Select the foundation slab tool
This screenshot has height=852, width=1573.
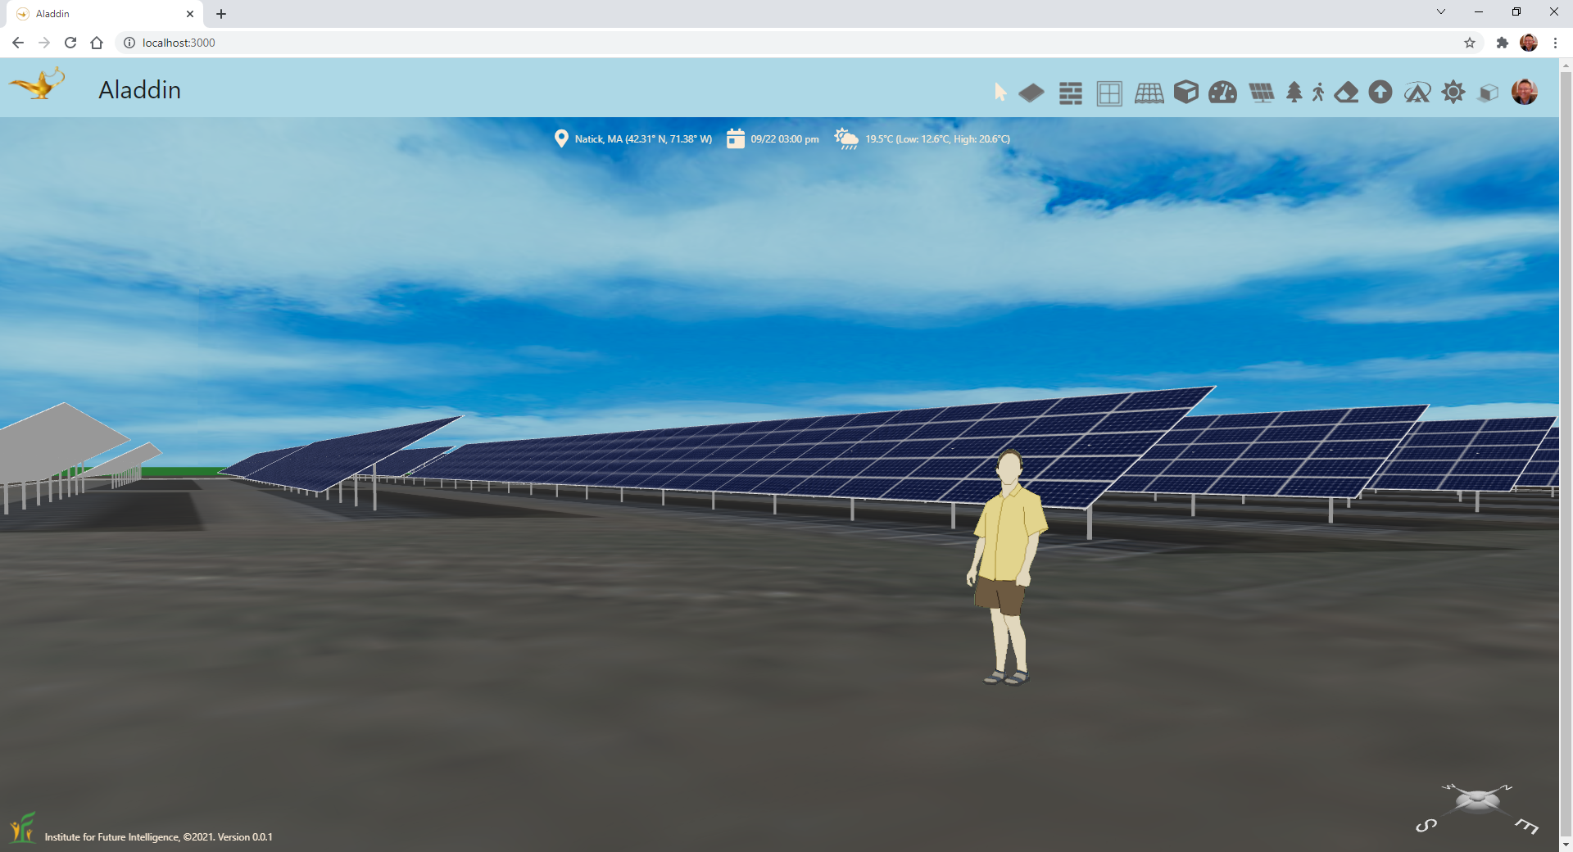point(1031,93)
